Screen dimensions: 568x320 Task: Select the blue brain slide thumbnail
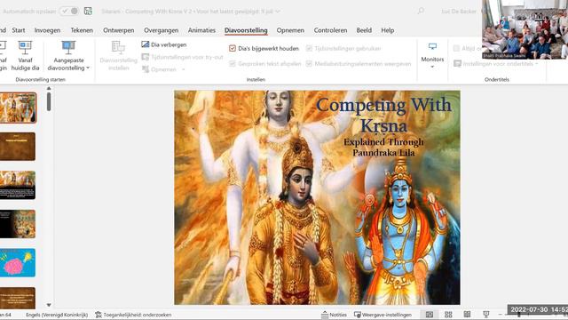point(18,263)
